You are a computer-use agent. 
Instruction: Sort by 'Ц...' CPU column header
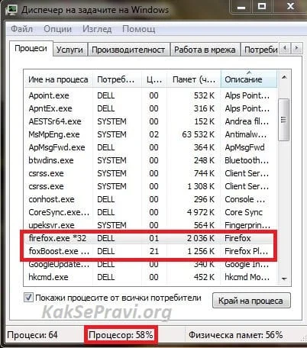154,79
